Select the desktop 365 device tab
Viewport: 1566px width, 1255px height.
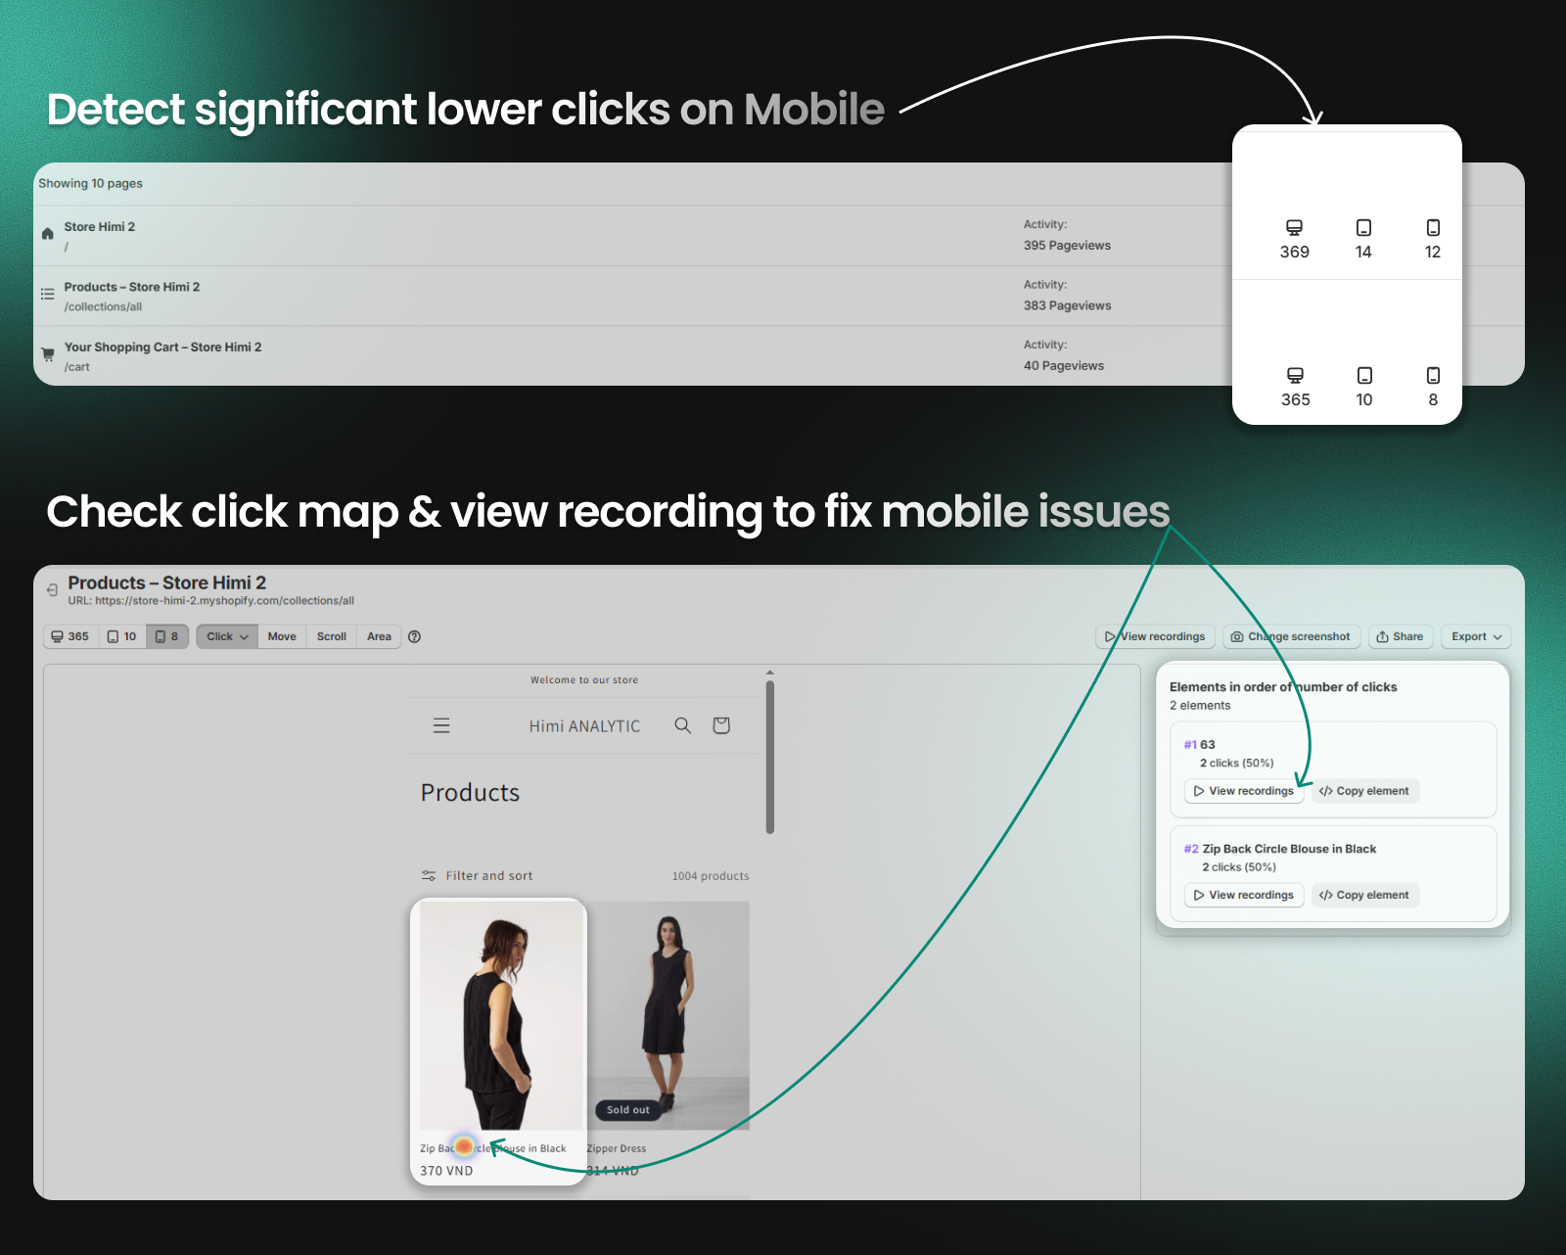(x=69, y=636)
